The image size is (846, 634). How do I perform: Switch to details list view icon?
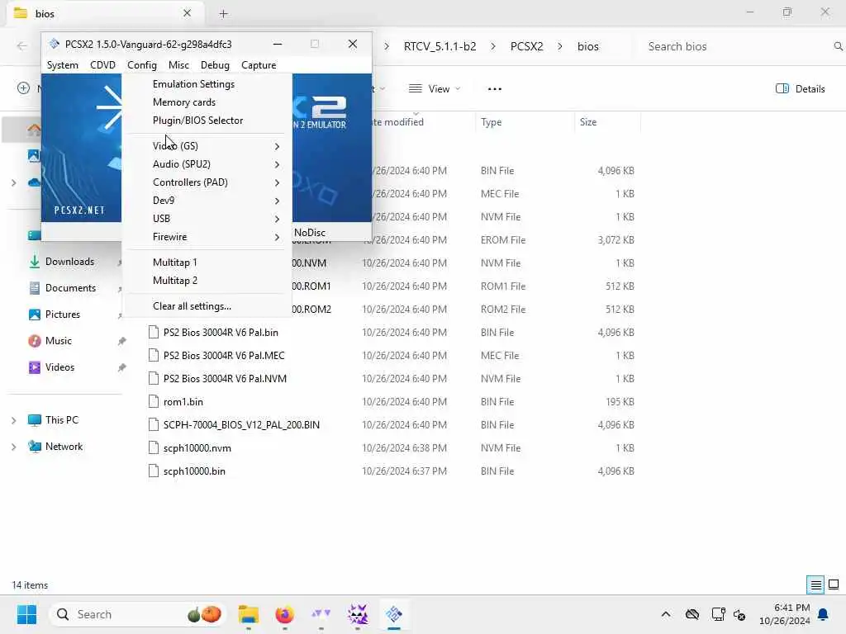pos(815,585)
